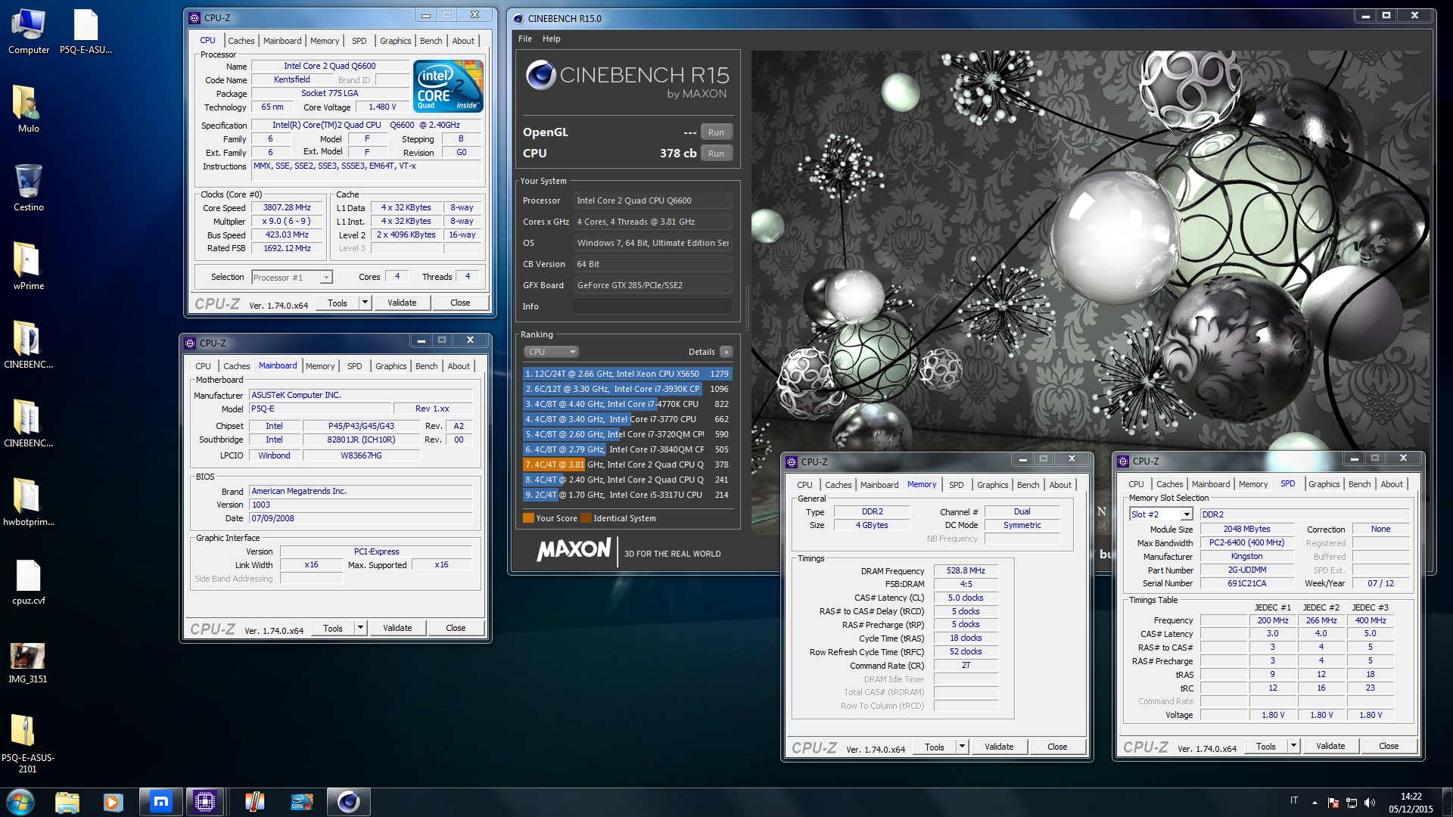Click Validate in Memory CPU-Z window

[x=999, y=747]
